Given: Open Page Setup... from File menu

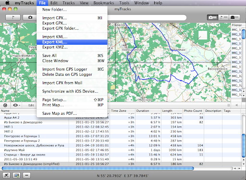Looking at the screenshot, I should (72, 100).
